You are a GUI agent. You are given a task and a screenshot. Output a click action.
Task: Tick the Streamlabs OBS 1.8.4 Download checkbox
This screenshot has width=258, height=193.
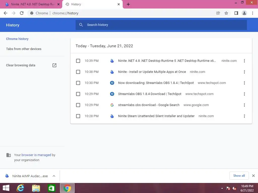tap(78, 94)
